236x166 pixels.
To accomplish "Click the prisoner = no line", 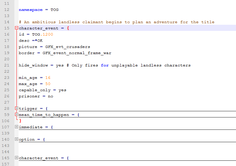I will (x=36, y=96).
